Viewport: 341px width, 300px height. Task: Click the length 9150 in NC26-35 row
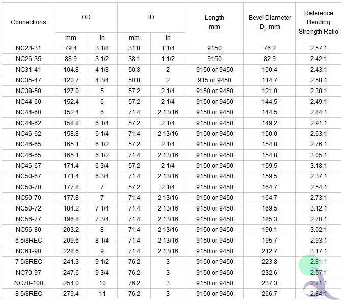point(214,59)
